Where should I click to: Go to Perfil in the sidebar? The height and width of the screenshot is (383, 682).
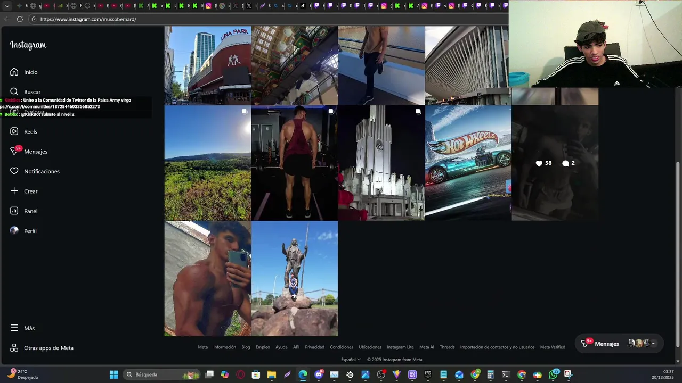(24, 231)
